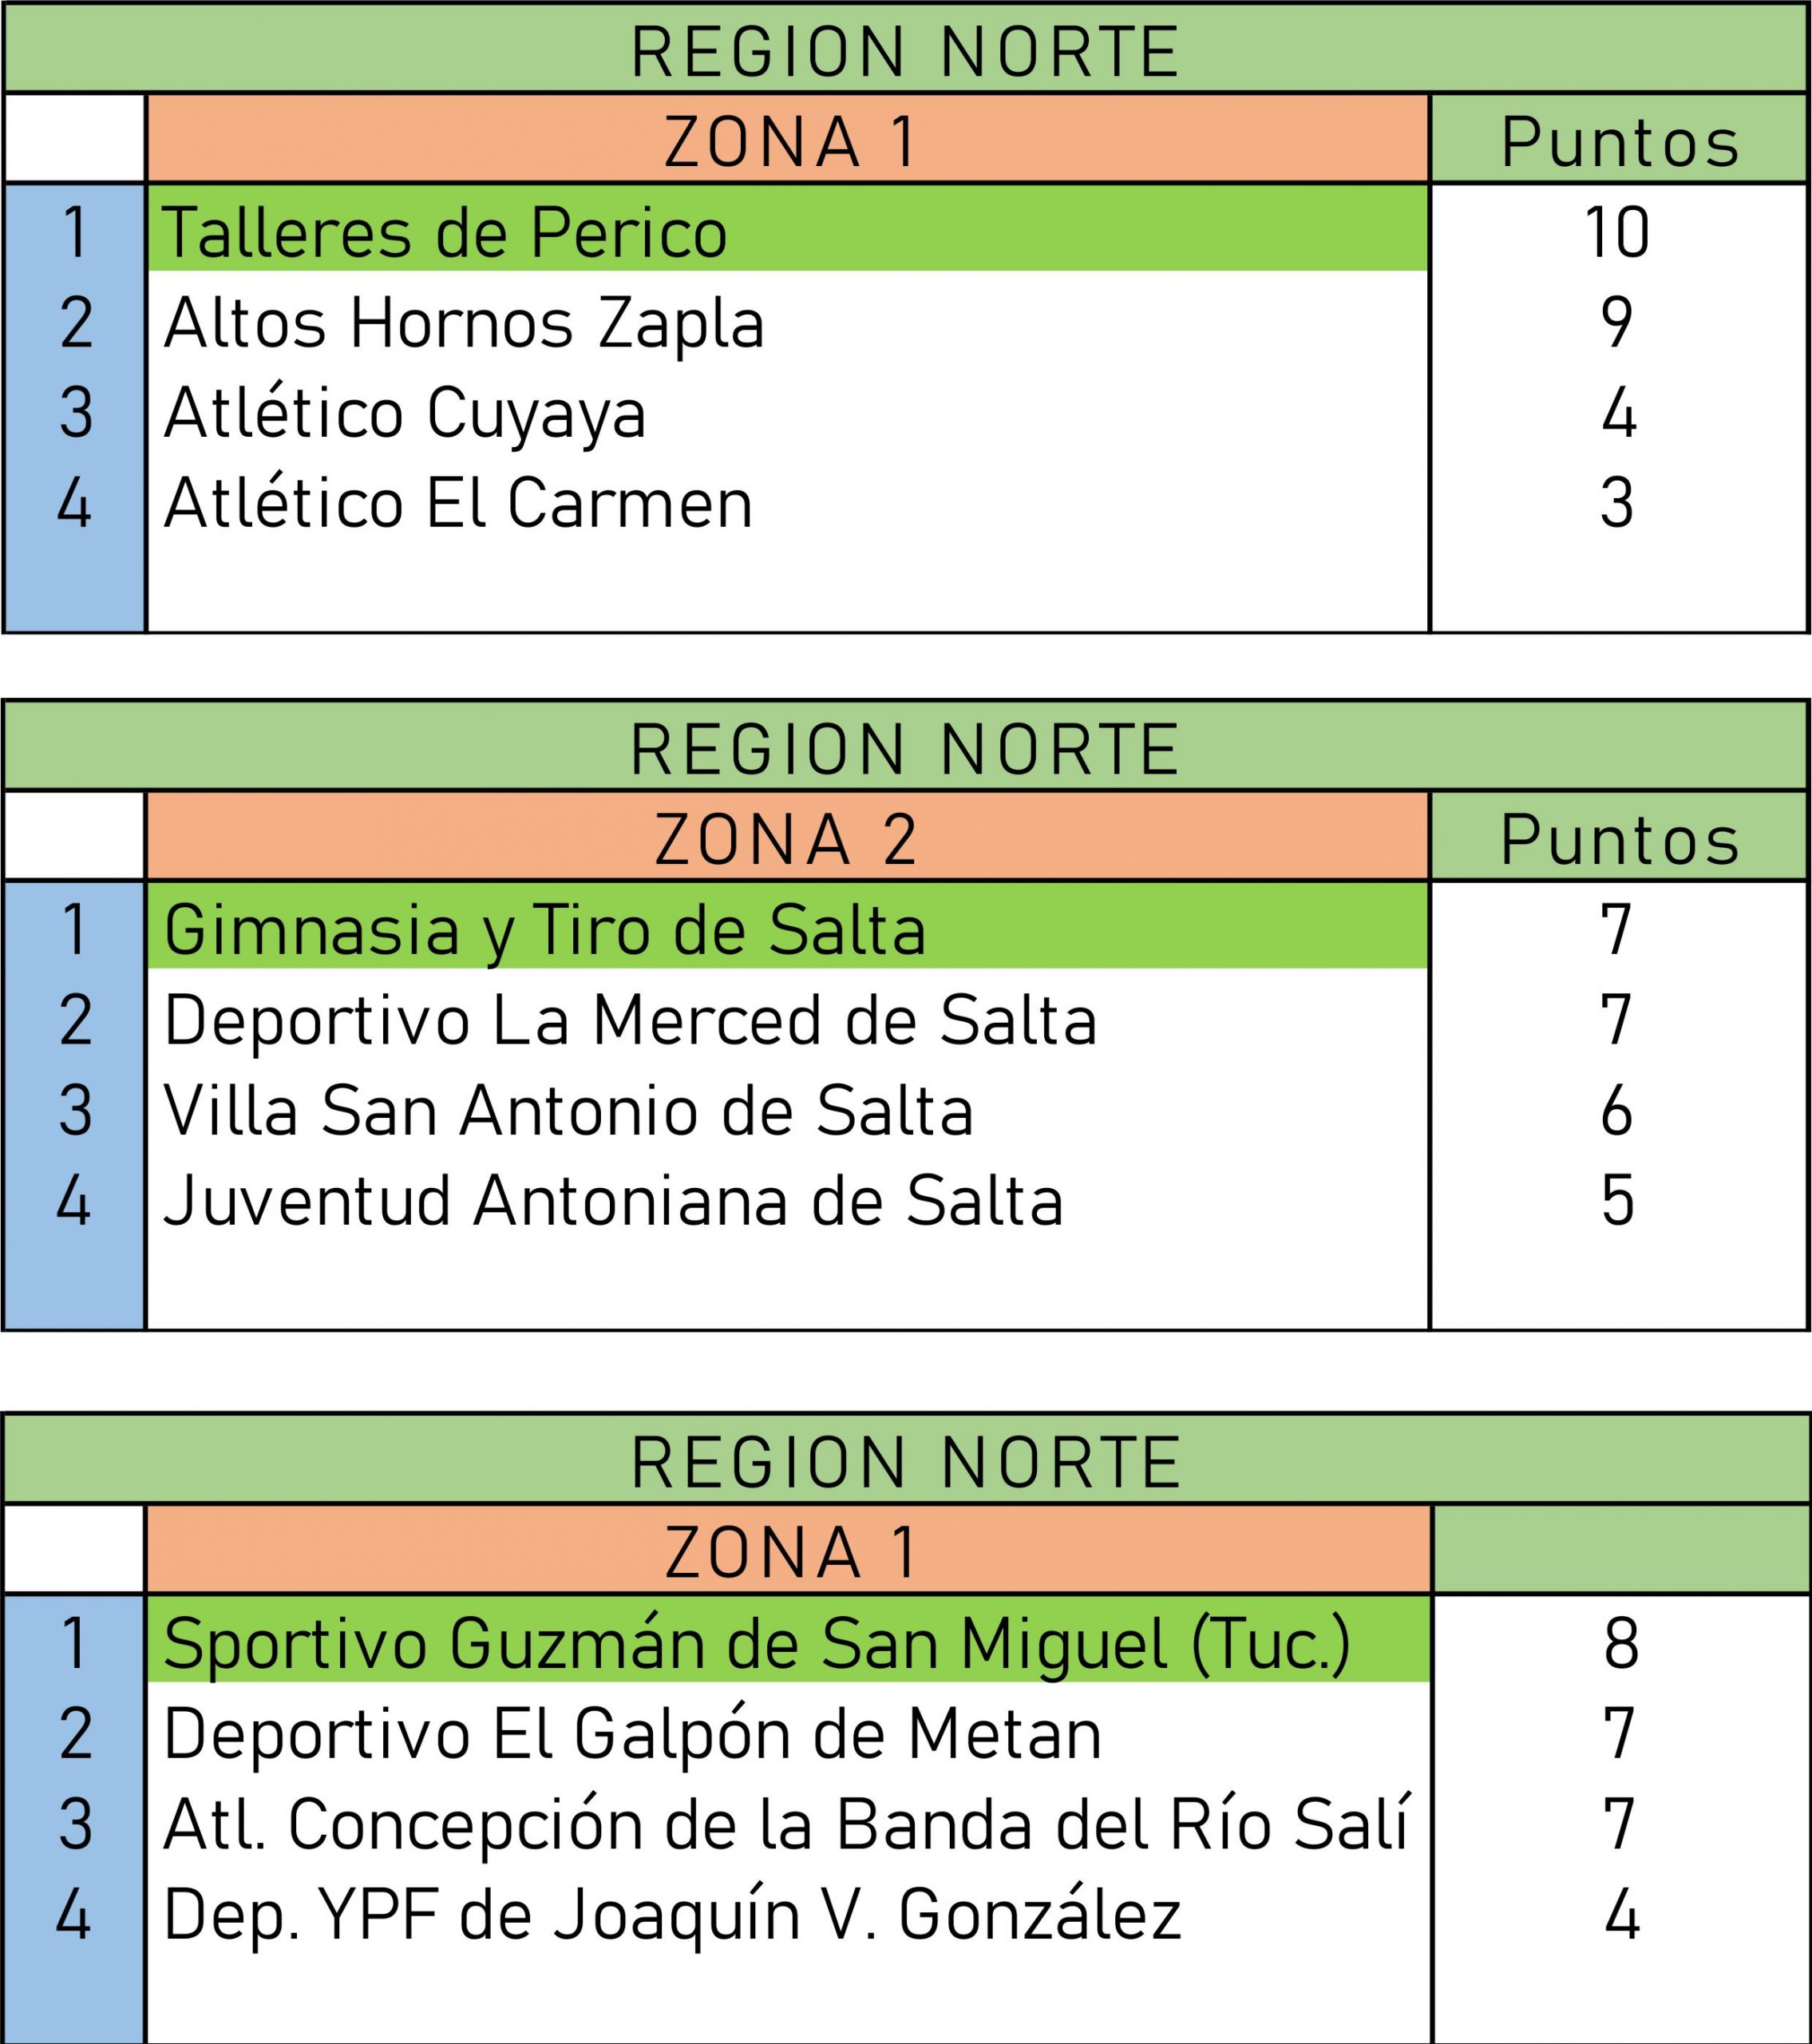Click the 8 points for Sportivo Guzmán
The width and height of the screenshot is (1812, 2044).
[1621, 1643]
